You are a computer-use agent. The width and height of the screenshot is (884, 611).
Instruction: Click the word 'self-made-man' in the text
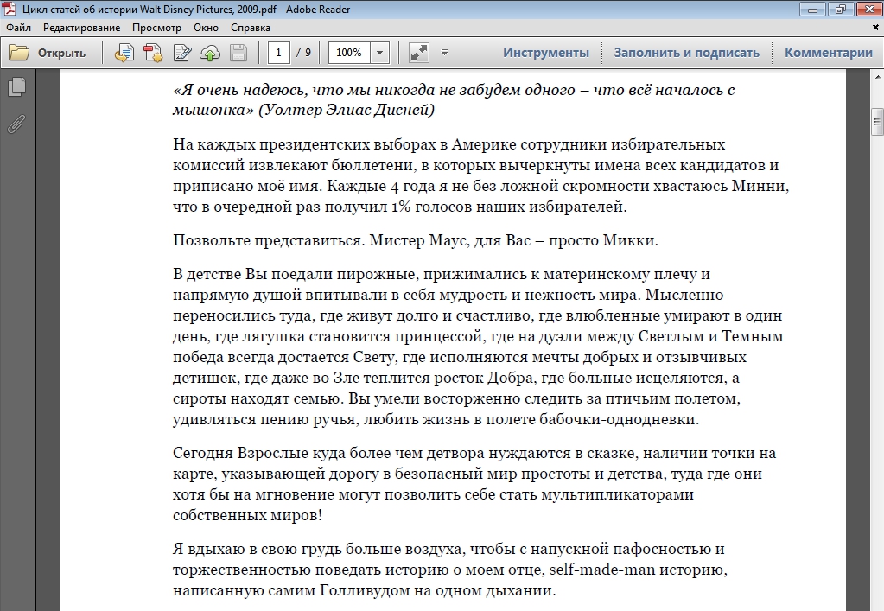[x=602, y=570]
